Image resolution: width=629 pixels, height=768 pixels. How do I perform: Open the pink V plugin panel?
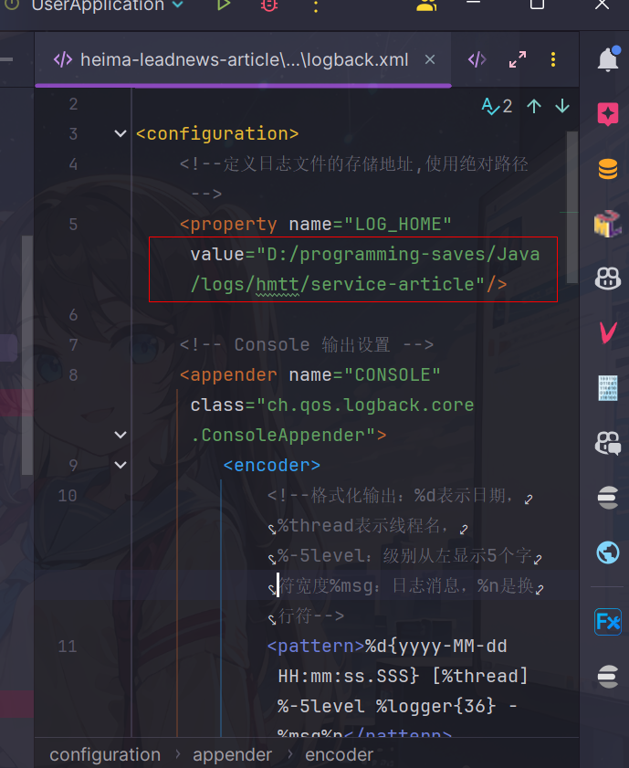608,333
